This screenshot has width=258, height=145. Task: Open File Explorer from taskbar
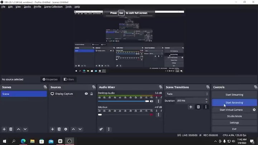32,141
